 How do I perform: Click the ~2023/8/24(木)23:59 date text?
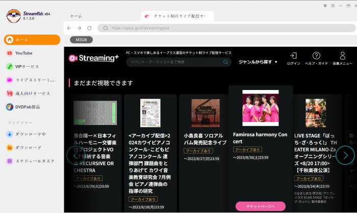click(312, 187)
